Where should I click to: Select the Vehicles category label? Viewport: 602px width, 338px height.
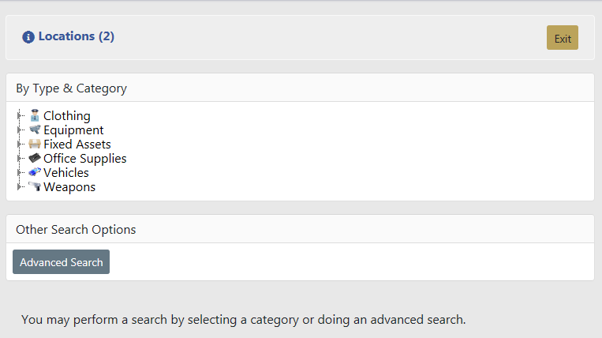click(x=66, y=173)
